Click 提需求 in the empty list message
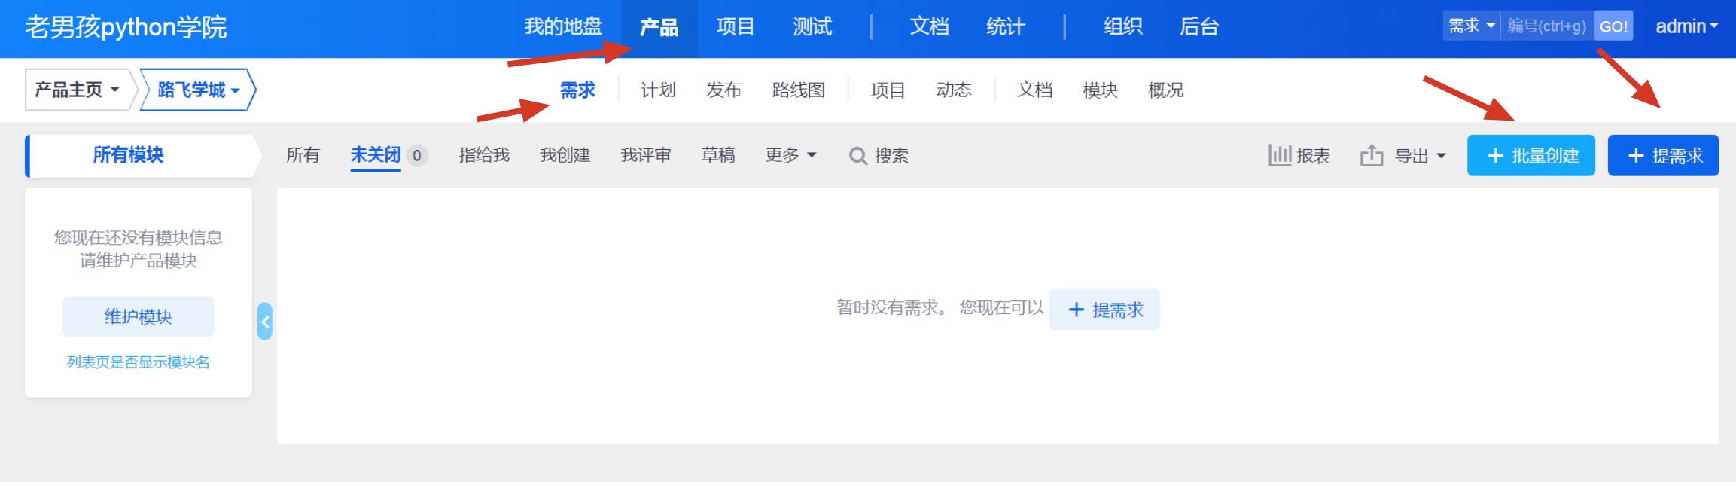 coord(1104,310)
